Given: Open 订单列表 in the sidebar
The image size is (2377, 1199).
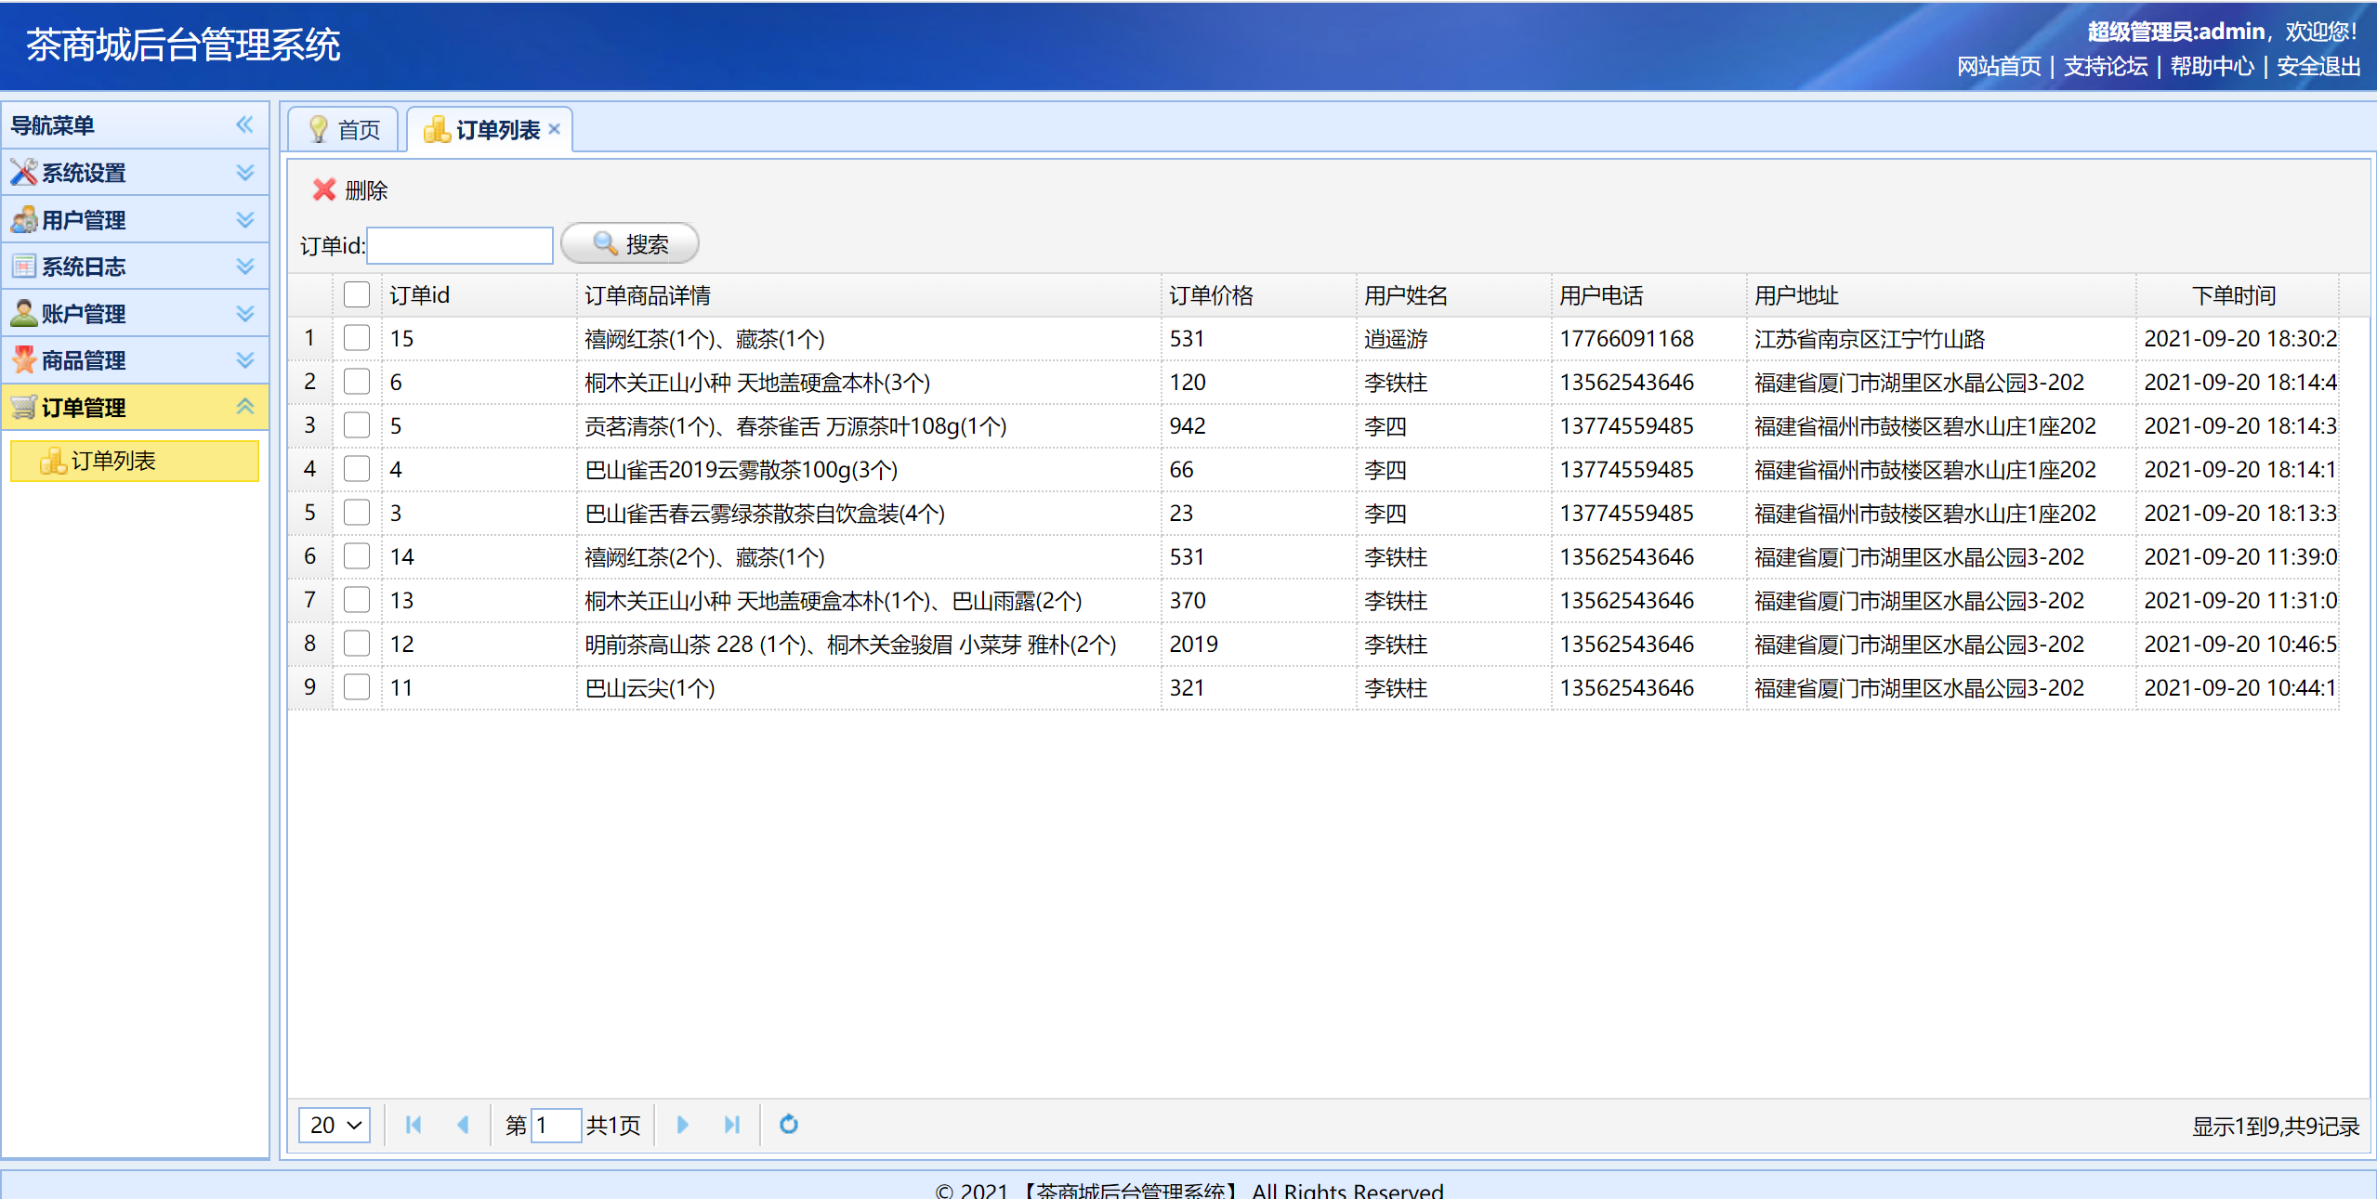Looking at the screenshot, I should [x=113, y=461].
